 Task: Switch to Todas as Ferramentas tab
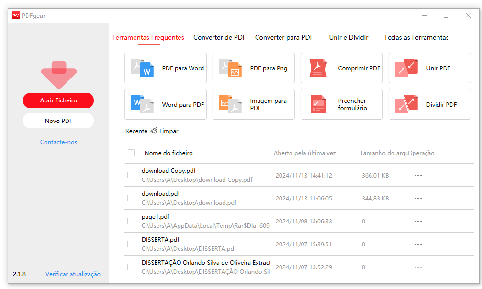click(x=416, y=37)
